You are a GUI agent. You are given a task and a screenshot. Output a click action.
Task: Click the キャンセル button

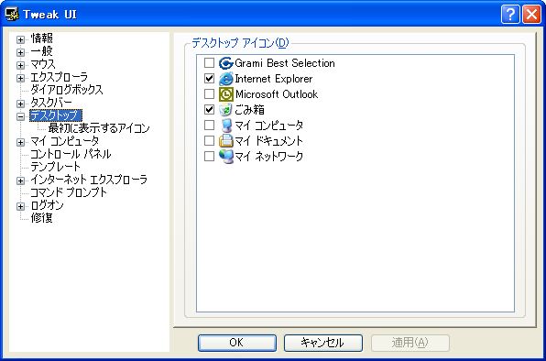tap(323, 343)
